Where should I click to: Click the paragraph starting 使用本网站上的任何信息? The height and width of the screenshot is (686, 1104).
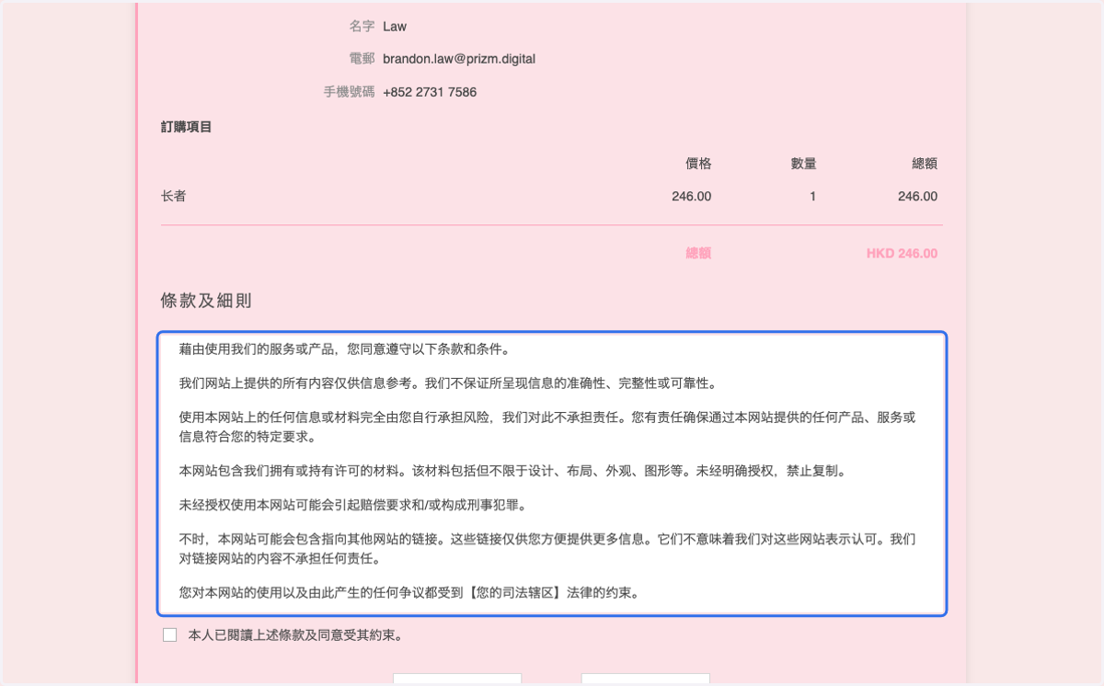(548, 427)
